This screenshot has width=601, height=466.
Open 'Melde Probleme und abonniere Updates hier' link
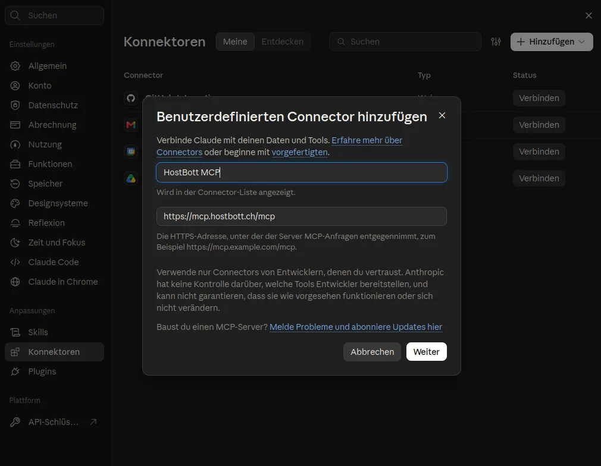[356, 327]
